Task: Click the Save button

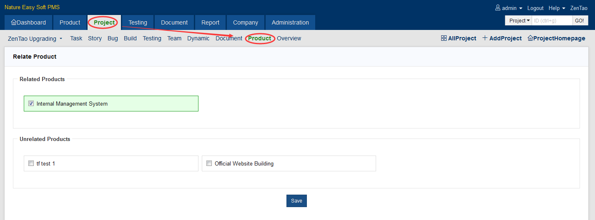Action: 296,201
